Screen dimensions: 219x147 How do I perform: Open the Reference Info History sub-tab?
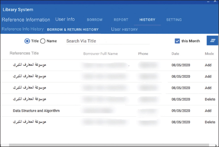23,29
